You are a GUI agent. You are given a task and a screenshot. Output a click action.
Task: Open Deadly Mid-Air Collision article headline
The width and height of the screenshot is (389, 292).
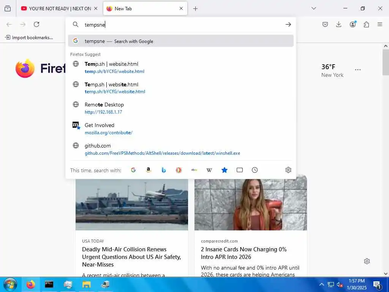point(131,257)
